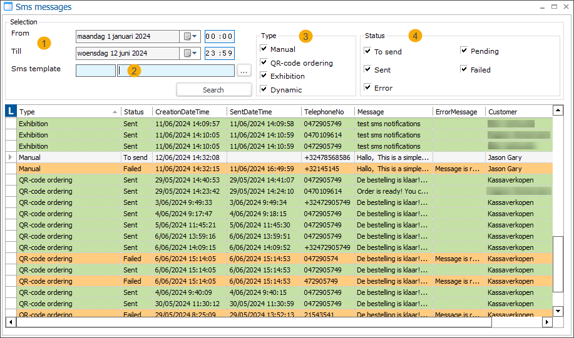Click the Status column header

[x=134, y=112]
